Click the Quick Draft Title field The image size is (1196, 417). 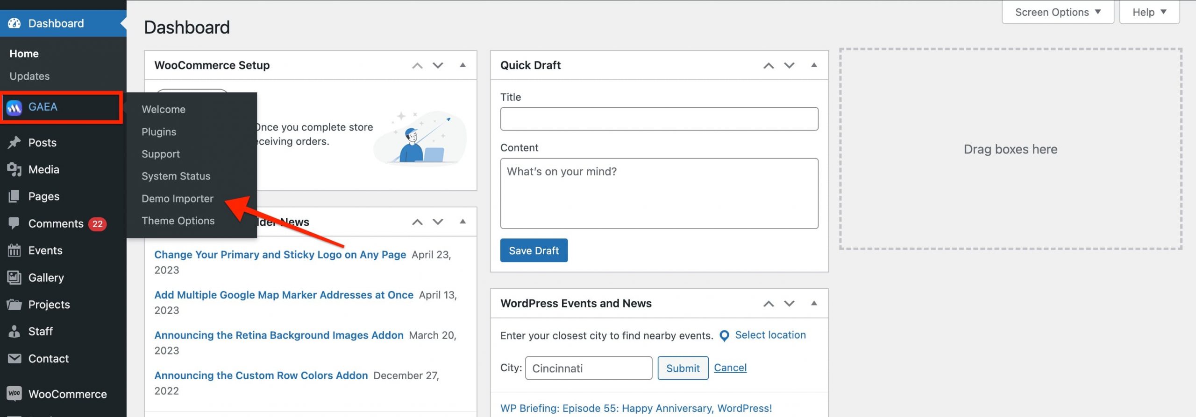tap(659, 119)
